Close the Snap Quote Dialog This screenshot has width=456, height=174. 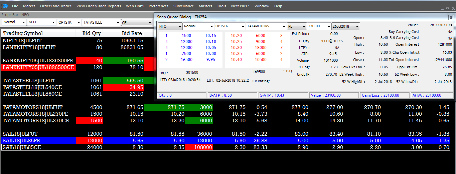[x=450, y=17]
